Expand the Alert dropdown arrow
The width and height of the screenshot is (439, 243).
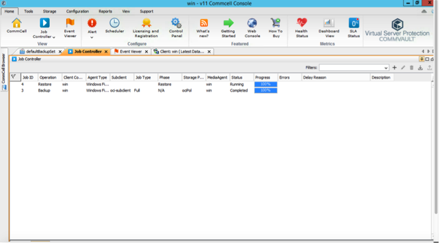(x=92, y=37)
